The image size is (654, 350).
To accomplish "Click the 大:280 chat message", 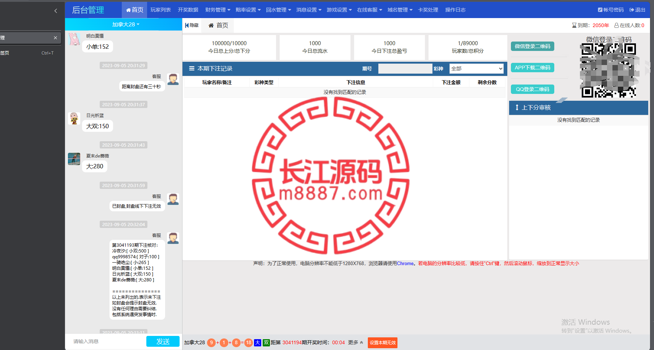I will (x=95, y=166).
